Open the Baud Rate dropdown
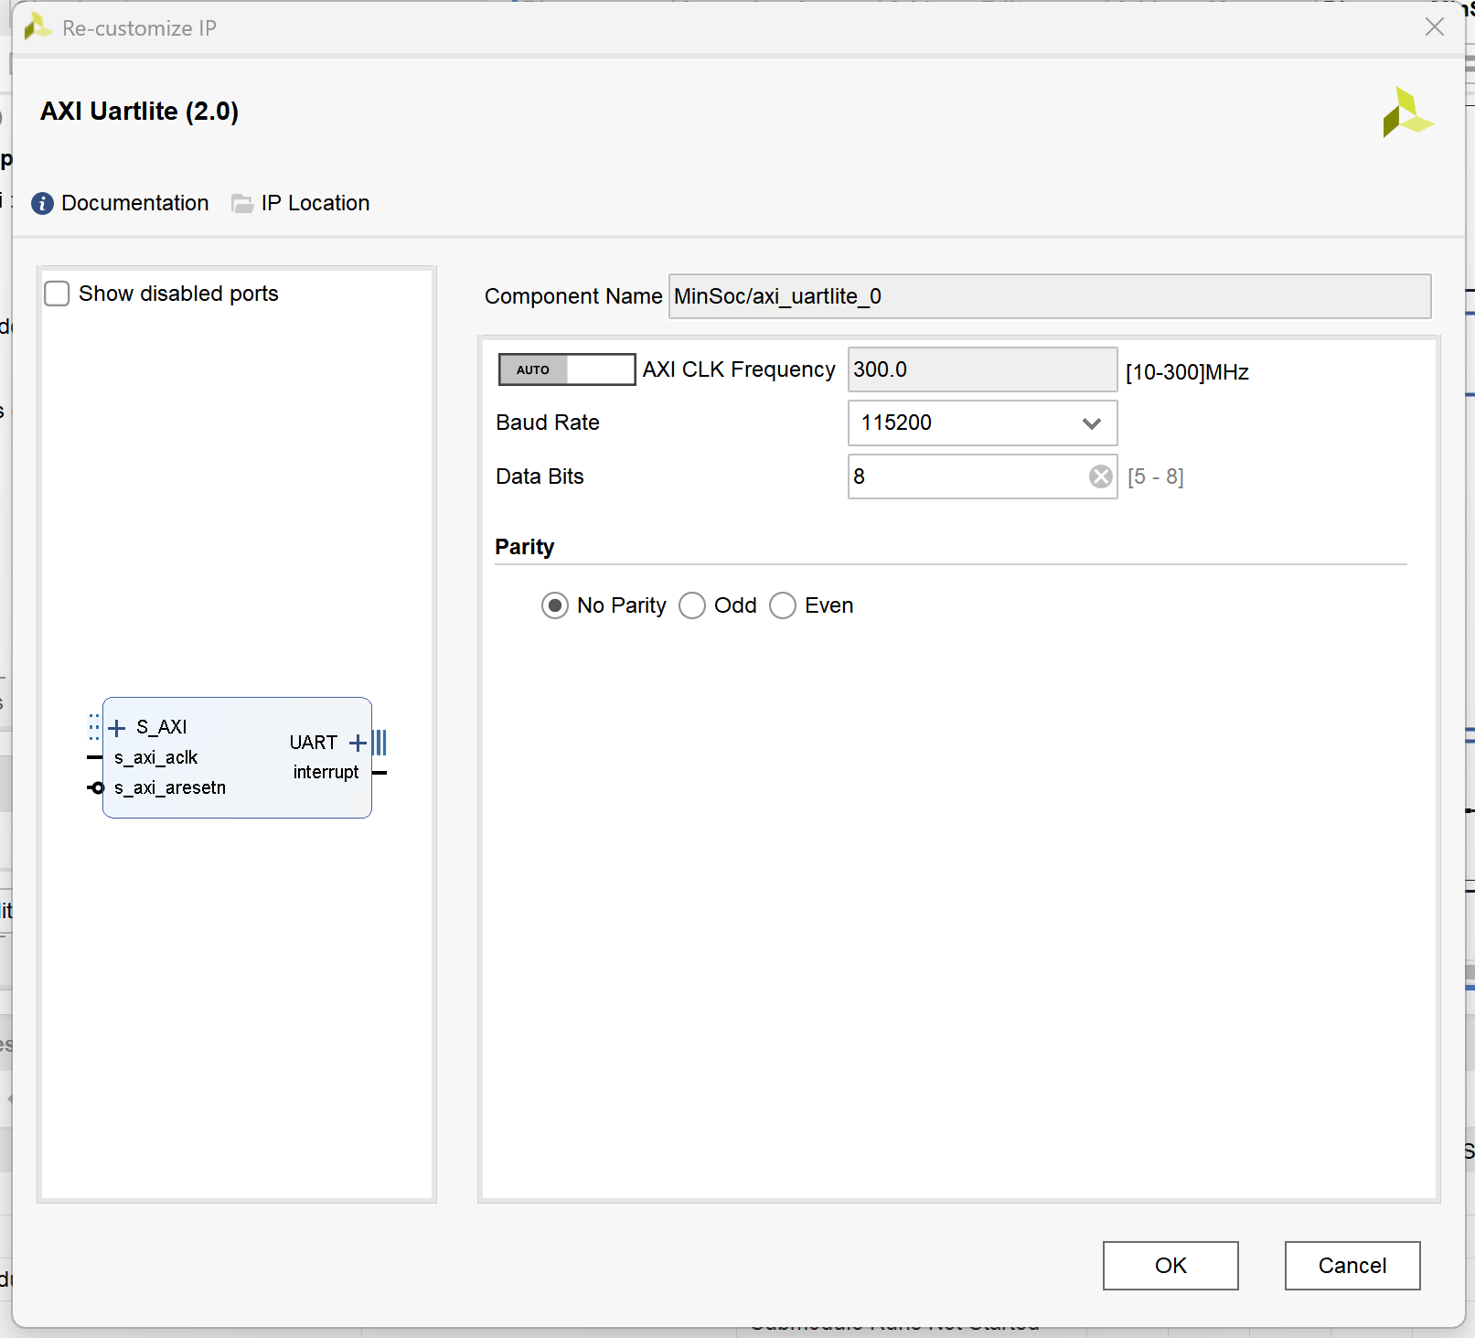This screenshot has width=1475, height=1338. (x=983, y=423)
